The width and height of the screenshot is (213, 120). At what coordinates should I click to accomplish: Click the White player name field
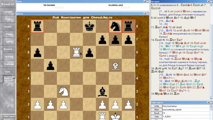[186, 106]
